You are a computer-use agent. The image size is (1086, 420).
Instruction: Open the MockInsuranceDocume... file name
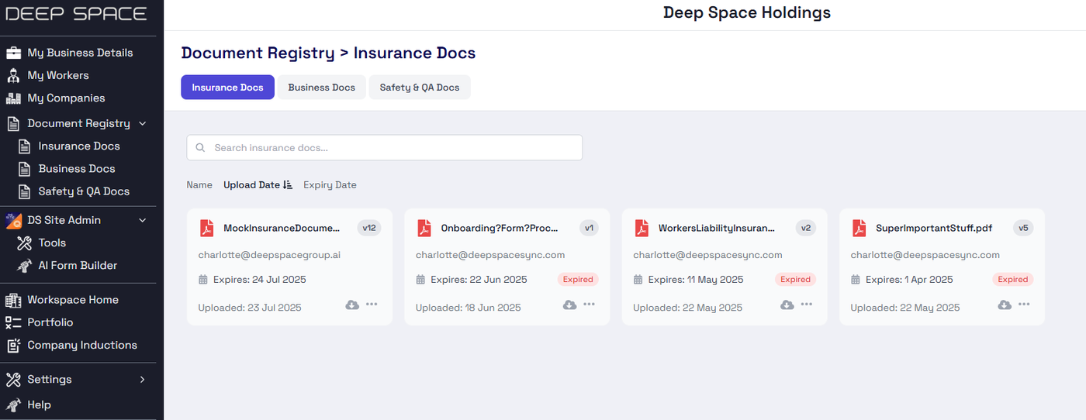pyautogui.click(x=282, y=229)
